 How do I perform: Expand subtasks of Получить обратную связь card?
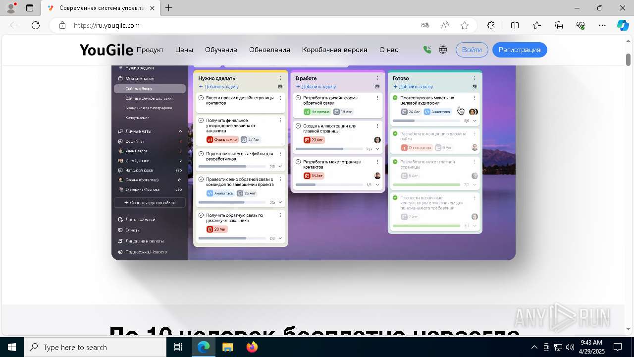[x=280, y=238]
